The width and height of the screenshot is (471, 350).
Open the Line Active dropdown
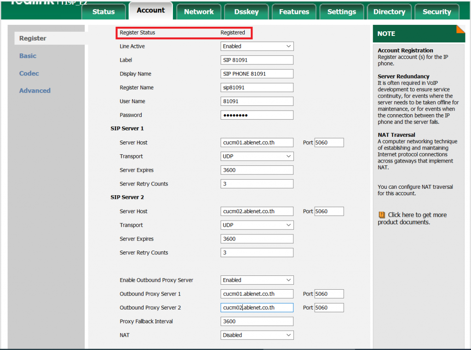pos(257,47)
